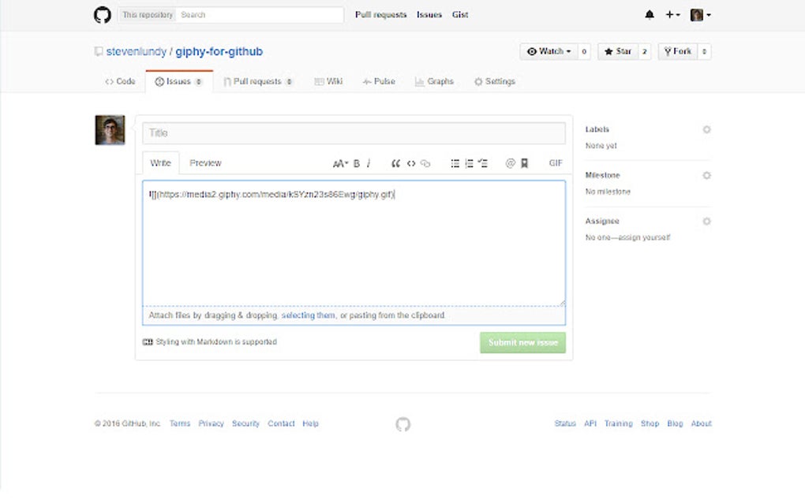The height and width of the screenshot is (503, 805).
Task: Open Assignee gear settings
Action: click(x=706, y=222)
